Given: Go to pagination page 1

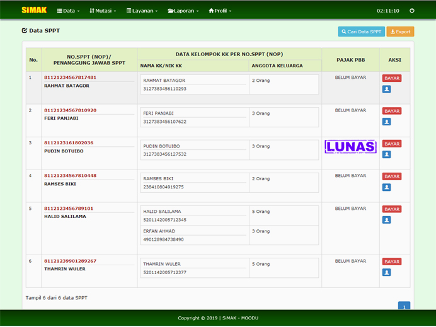Looking at the screenshot, I should click(404, 306).
